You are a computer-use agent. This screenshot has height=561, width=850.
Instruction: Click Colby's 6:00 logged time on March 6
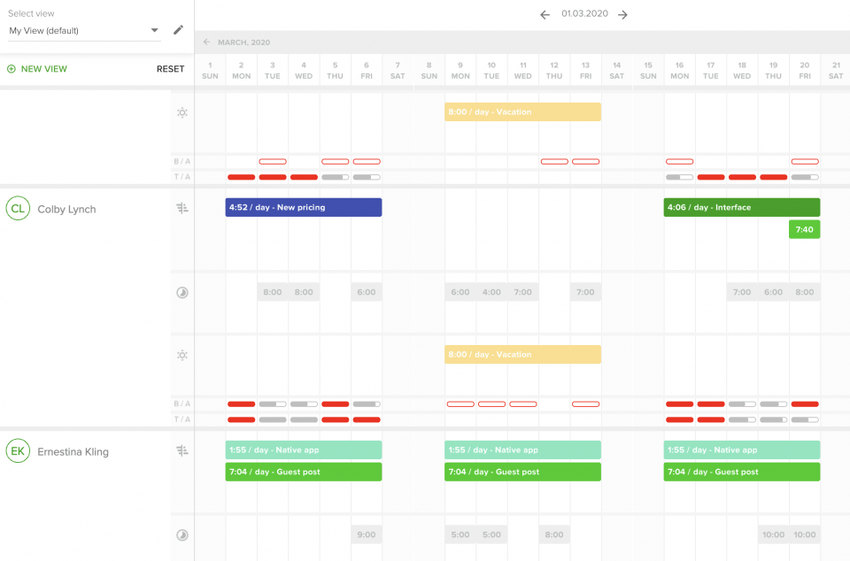[x=367, y=292]
